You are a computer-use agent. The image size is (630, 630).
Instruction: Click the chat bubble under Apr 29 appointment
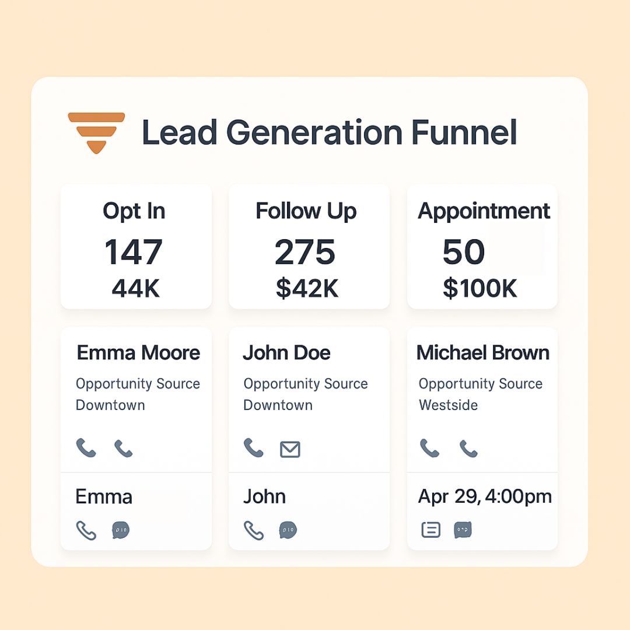click(463, 530)
